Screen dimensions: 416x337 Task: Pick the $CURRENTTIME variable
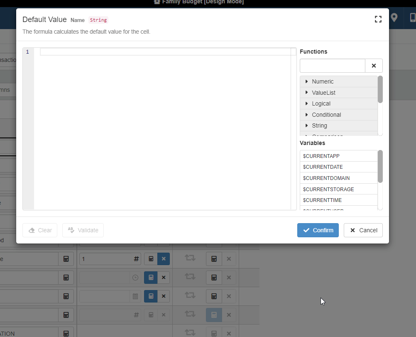point(322,200)
